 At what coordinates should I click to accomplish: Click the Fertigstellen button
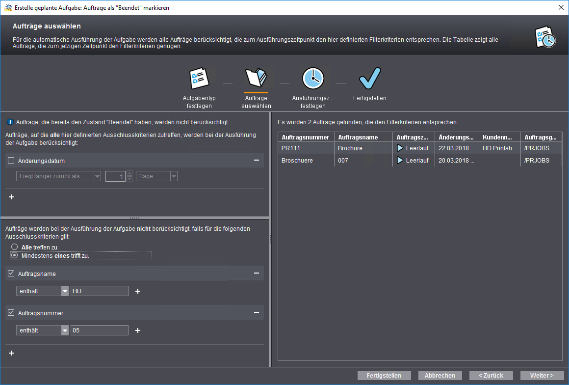[384, 375]
